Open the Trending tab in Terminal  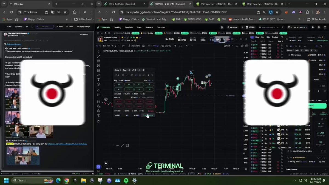click(117, 27)
